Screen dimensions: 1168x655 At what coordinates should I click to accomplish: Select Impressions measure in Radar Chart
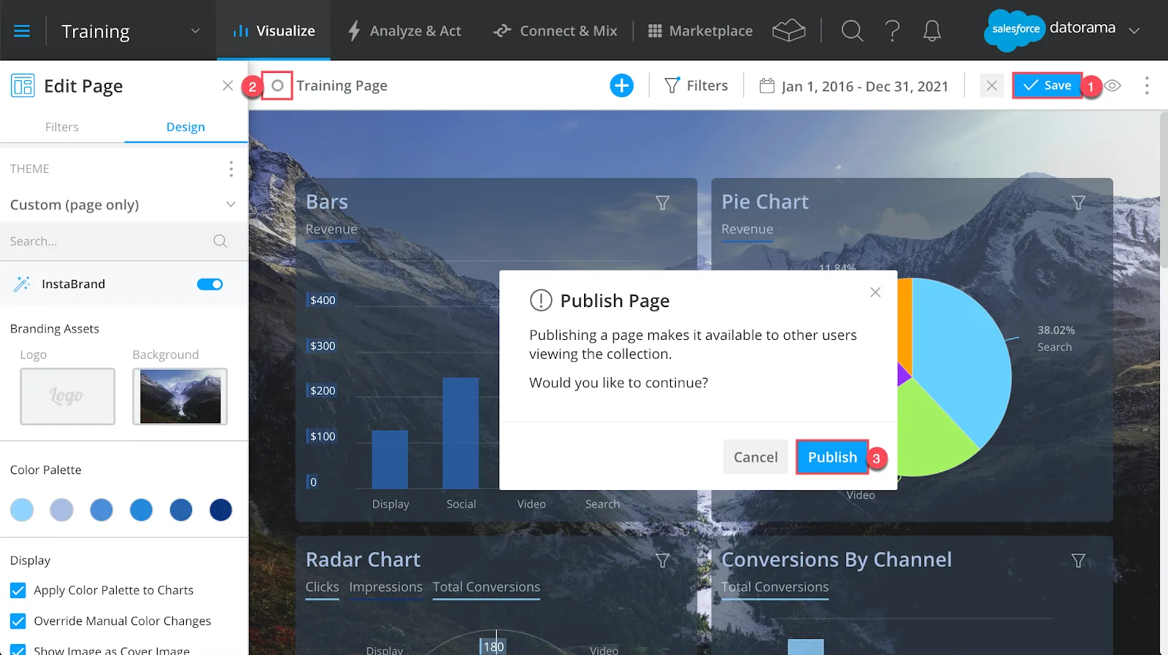pos(385,587)
